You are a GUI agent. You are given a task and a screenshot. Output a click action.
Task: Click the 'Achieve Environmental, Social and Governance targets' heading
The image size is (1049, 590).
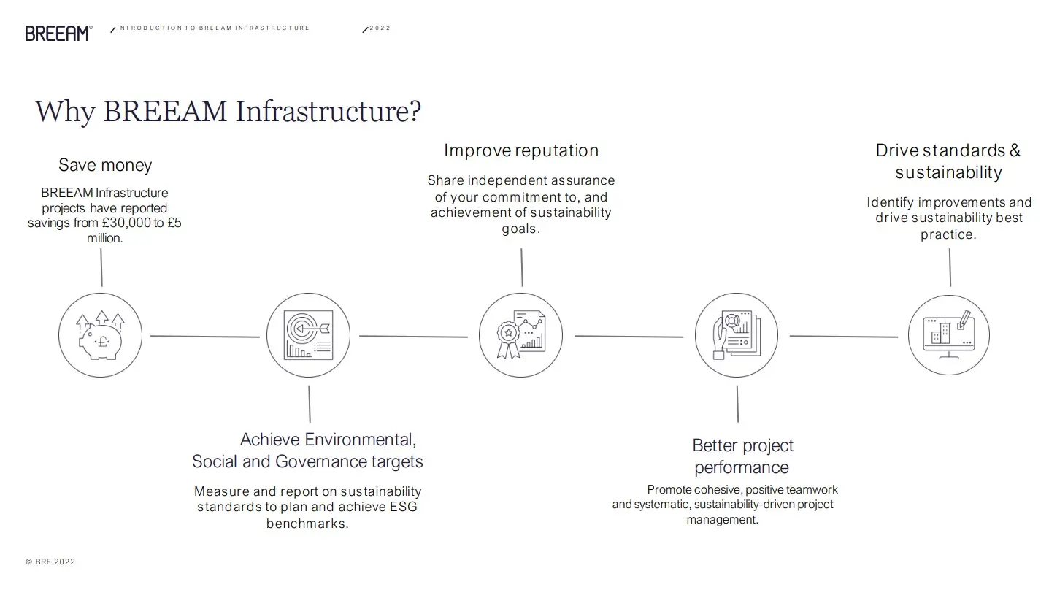pyautogui.click(x=307, y=451)
